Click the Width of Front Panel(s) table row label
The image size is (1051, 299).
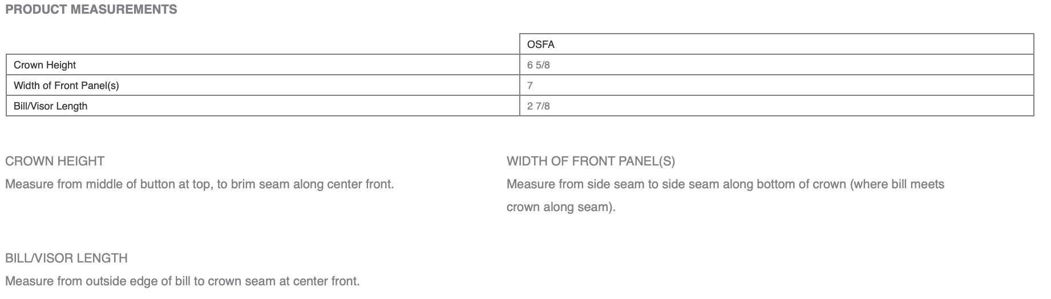66,86
